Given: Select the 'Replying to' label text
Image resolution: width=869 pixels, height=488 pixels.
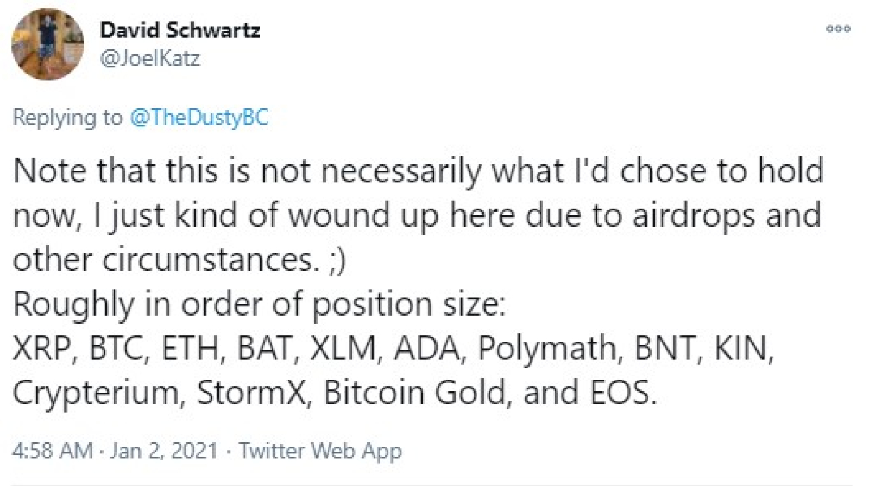Looking at the screenshot, I should 67,117.
